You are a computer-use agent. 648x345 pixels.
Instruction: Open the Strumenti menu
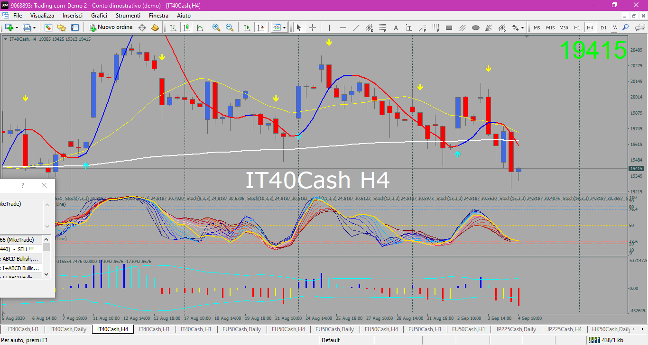tap(128, 16)
